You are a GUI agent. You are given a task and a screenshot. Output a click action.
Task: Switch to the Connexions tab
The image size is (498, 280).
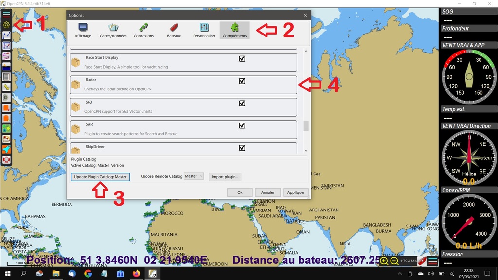pyautogui.click(x=143, y=31)
